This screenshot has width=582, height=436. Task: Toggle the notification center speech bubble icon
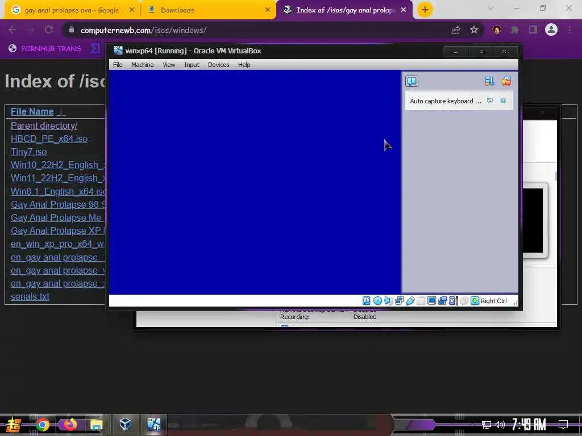411,81
